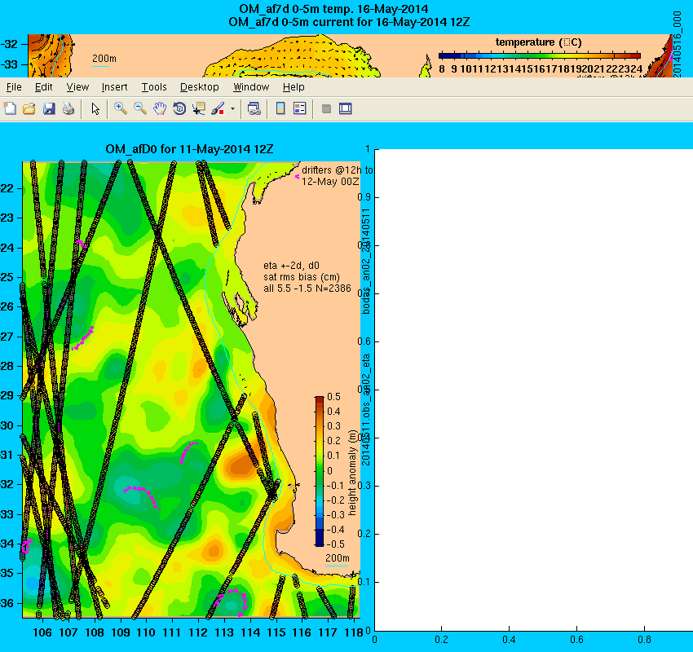Click the '12-May 00Z' drifters label

coord(330,182)
